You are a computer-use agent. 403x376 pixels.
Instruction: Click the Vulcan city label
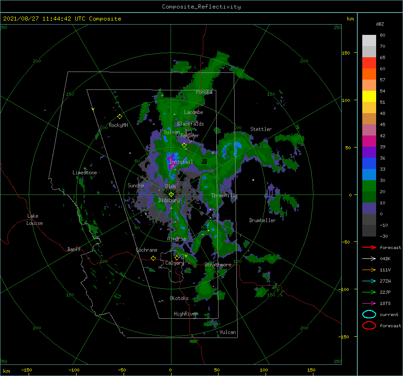tap(228, 332)
